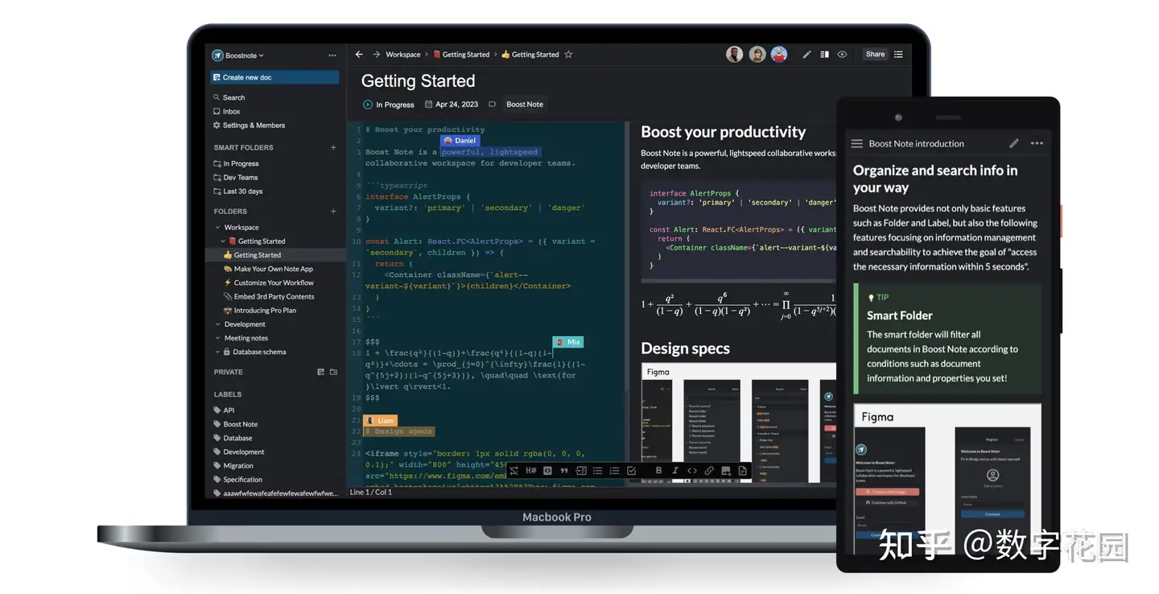Star the Getting Started document
Image resolution: width=1159 pixels, height=594 pixels.
[x=568, y=55]
